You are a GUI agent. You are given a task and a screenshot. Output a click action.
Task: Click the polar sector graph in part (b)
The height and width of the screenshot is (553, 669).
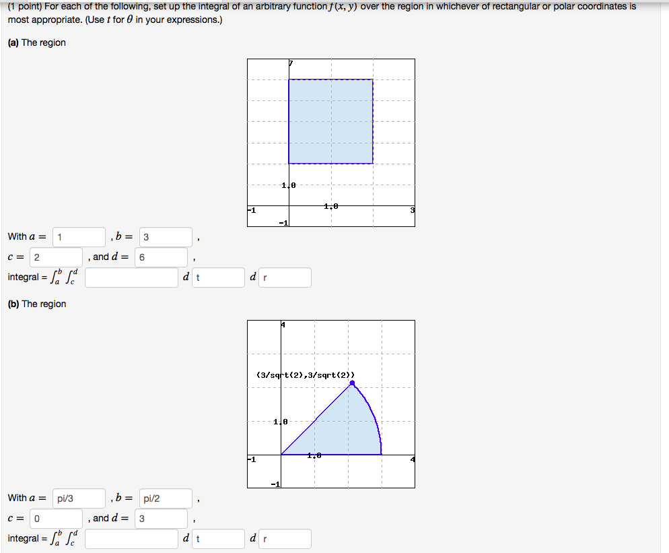point(330,431)
